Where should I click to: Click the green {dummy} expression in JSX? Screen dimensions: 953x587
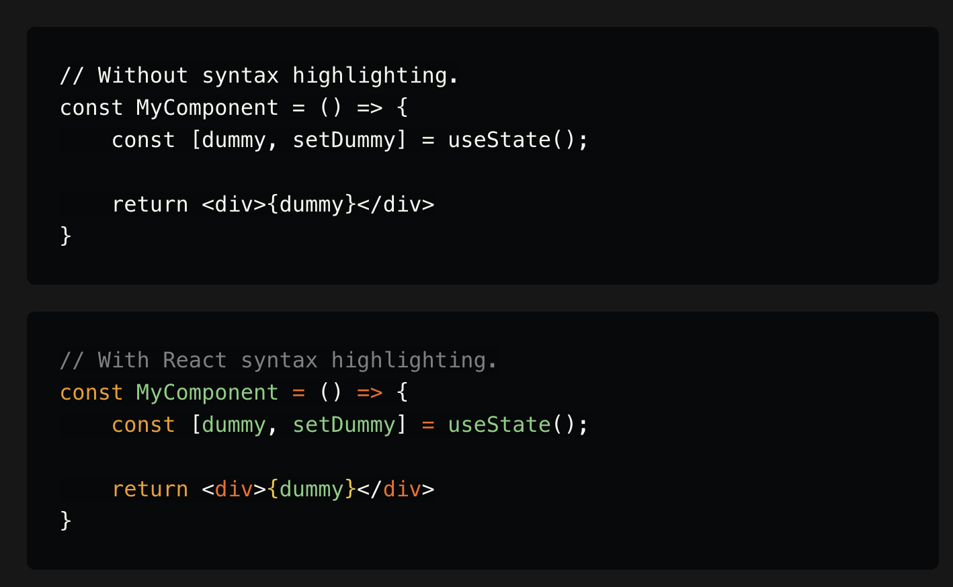coord(312,489)
